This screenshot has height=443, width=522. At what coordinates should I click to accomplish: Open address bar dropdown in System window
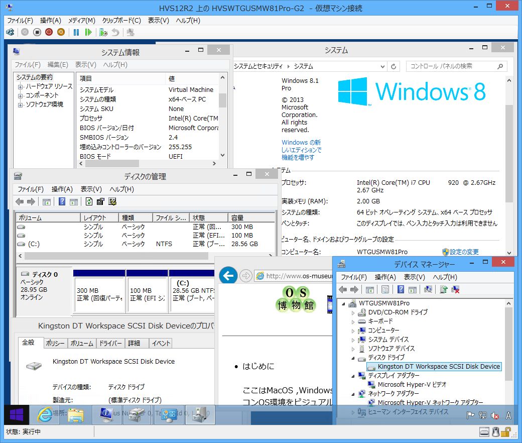(382, 66)
